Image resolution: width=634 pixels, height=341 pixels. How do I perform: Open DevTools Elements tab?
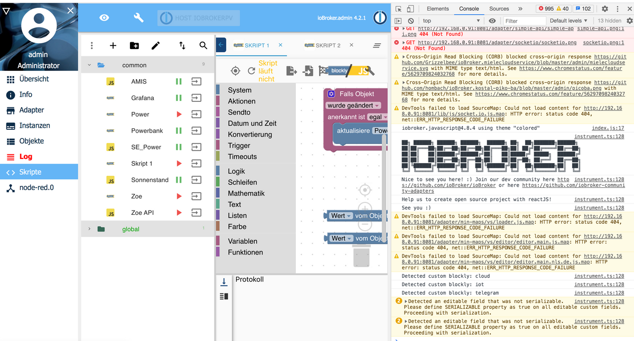(x=438, y=9)
